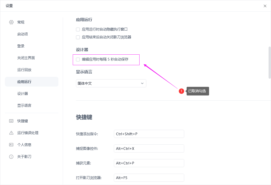The image size is (271, 185).
Task: Select 启动项 in the settings sidebar
Action: point(23,34)
